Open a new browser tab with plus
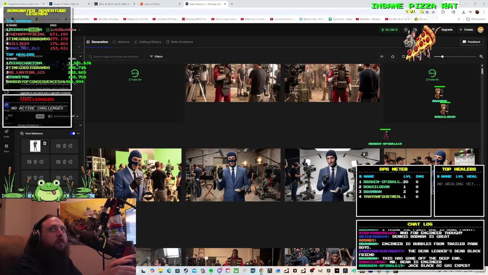Viewport: 488px width, 275px height. click(x=232, y=4)
